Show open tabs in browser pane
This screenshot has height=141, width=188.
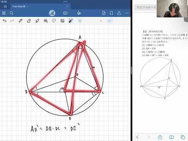(183, 137)
